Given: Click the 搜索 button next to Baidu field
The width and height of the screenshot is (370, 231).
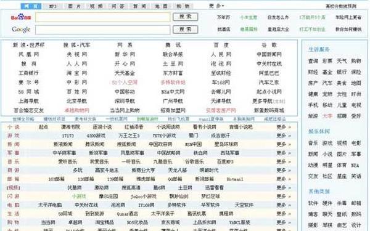Looking at the screenshot, I should point(185,17).
